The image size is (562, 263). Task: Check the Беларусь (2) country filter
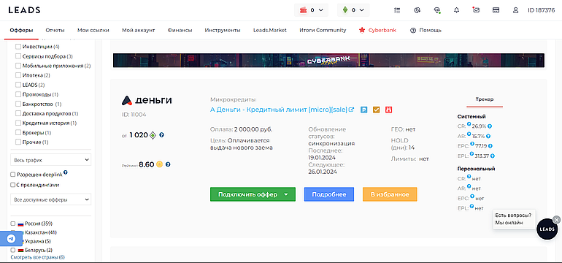click(x=13, y=250)
